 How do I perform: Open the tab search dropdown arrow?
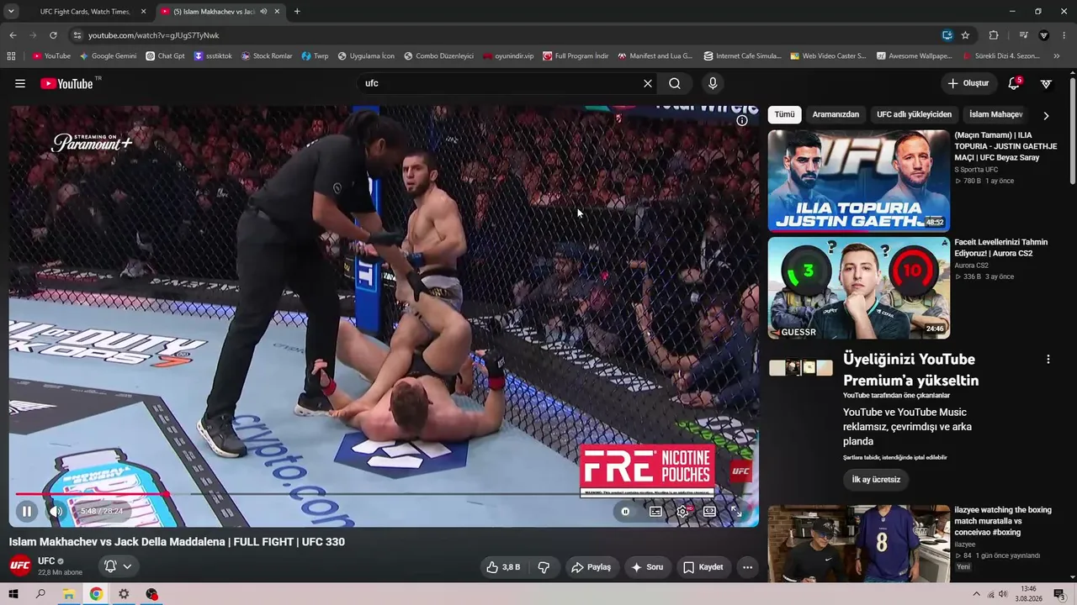(11, 12)
